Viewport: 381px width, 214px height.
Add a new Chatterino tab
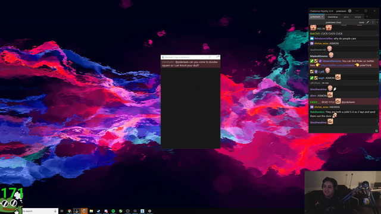click(367, 17)
